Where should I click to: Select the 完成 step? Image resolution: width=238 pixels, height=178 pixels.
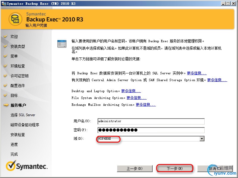(14, 154)
